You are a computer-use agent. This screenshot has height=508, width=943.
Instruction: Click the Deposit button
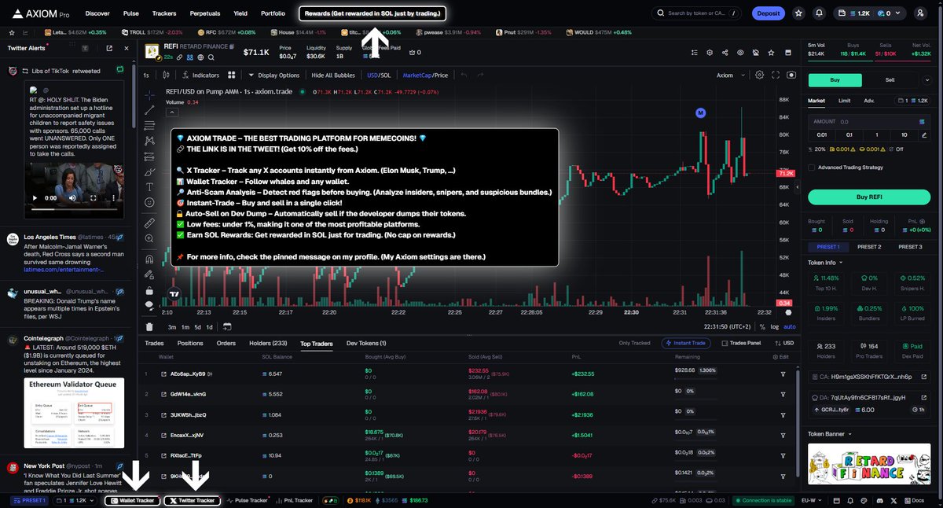coord(769,13)
